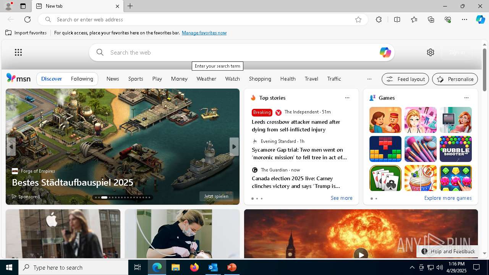Click Jetzt spielen button
This screenshot has width=489, height=275.
(216, 196)
